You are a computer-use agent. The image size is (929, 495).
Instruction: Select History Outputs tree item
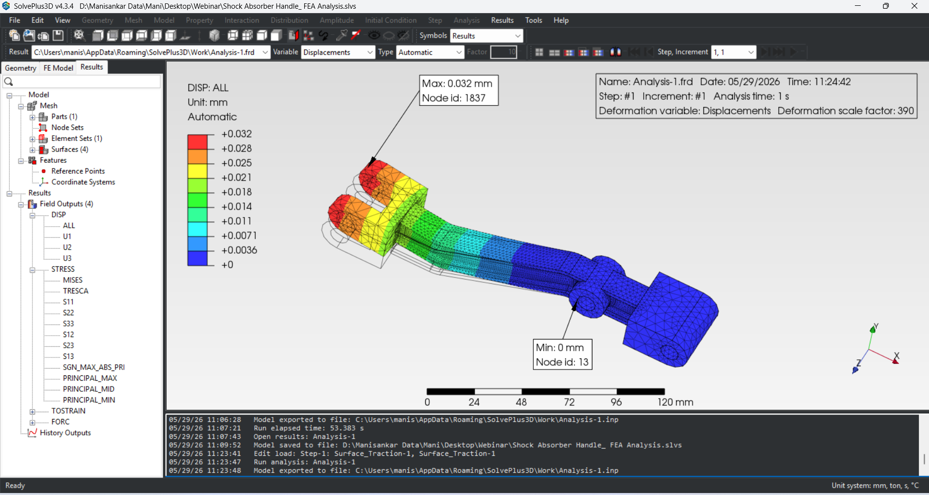pos(65,433)
